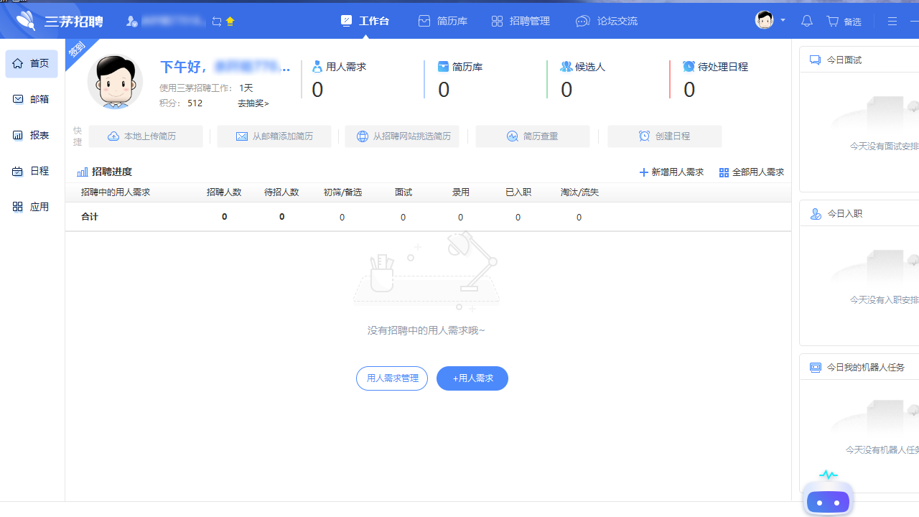Click the yellow upgrade arrow icon
The image size is (919, 517).
(x=230, y=21)
